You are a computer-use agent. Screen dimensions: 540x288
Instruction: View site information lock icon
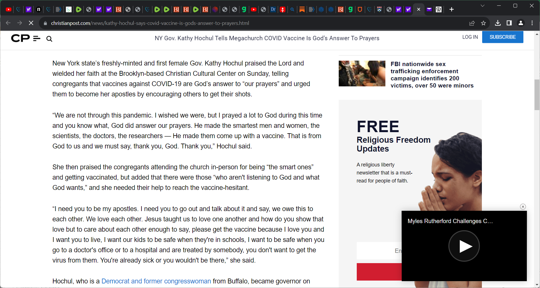point(45,23)
